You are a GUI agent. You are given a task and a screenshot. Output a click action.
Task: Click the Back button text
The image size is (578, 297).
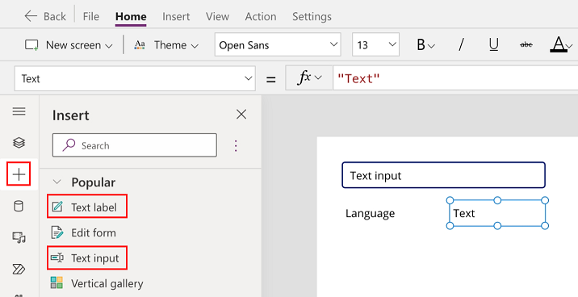pyautogui.click(x=55, y=17)
